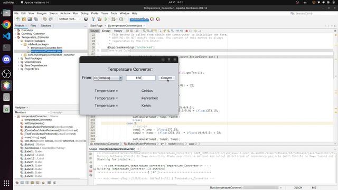Click the Debug Project toolbar icon
Image resolution: width=338 pixels, height=190 pixels.
pos(114,19)
